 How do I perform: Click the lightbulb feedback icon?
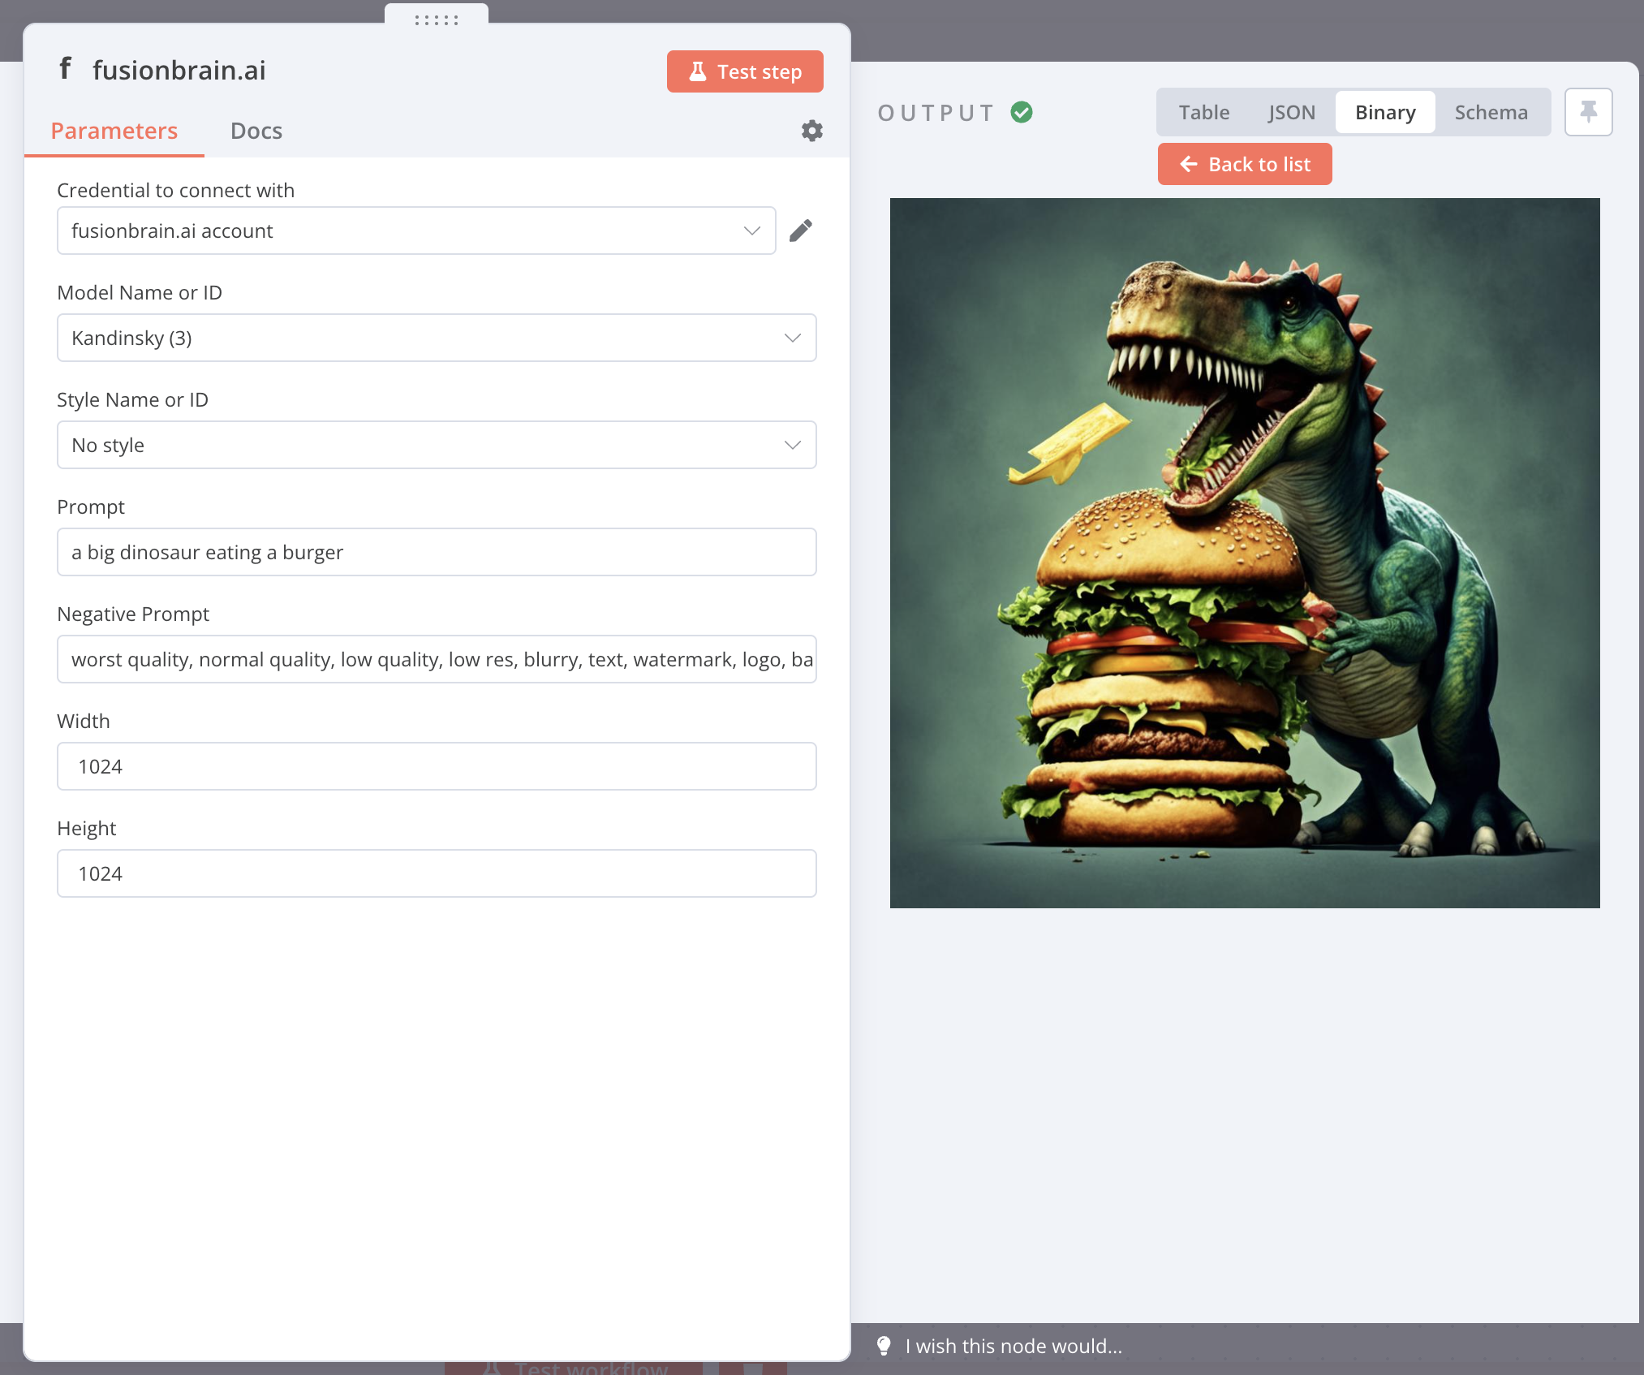coord(884,1346)
